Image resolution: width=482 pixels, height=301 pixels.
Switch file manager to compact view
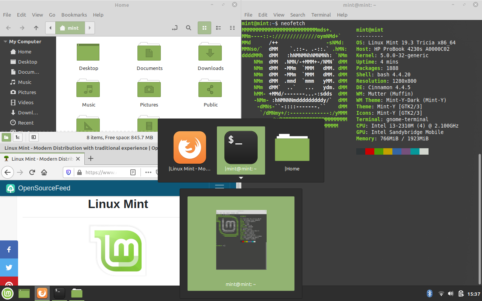232,28
